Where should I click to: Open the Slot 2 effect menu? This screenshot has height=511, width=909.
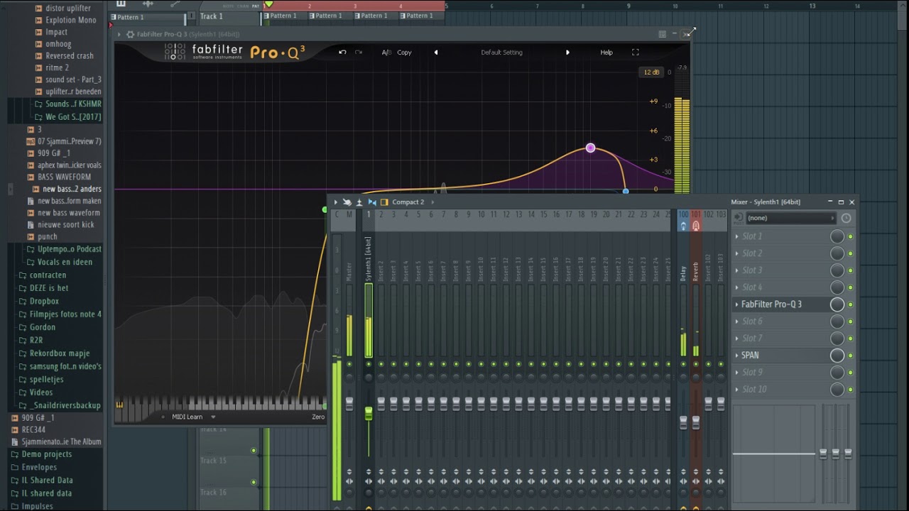tap(736, 253)
